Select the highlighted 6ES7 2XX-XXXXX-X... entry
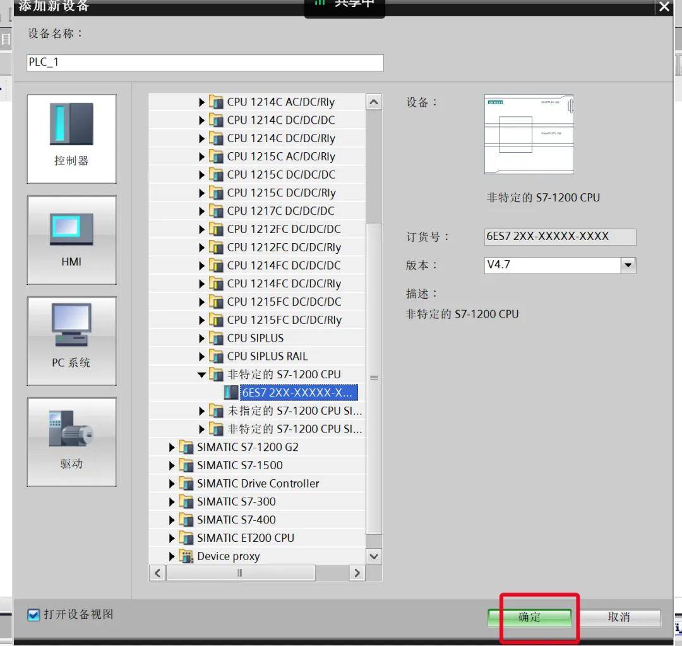Screen dimensions: 682x646 pyautogui.click(x=299, y=392)
